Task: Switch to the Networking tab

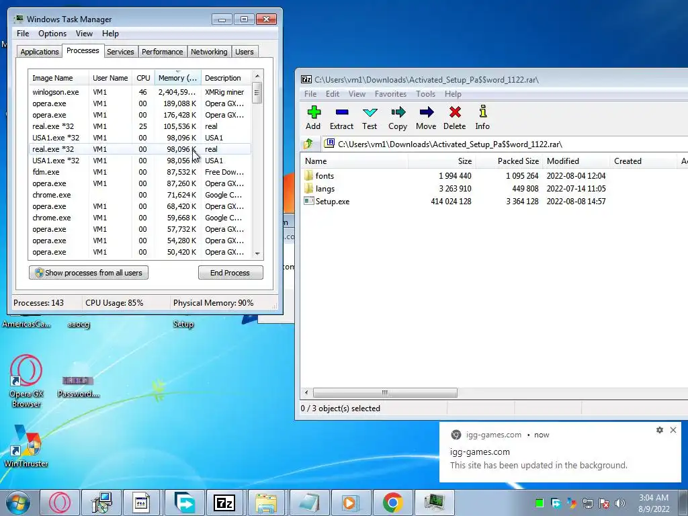Action: (209, 52)
